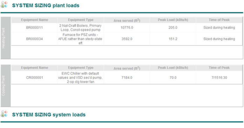The image size is (244, 128).
Task: Select peak load value 151.2
Action: tap(173, 39)
